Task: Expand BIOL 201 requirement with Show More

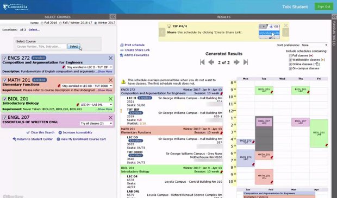Action: [105, 109]
